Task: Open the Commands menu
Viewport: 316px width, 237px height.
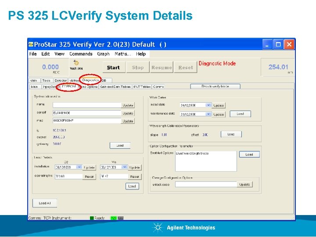Action: 81,54
